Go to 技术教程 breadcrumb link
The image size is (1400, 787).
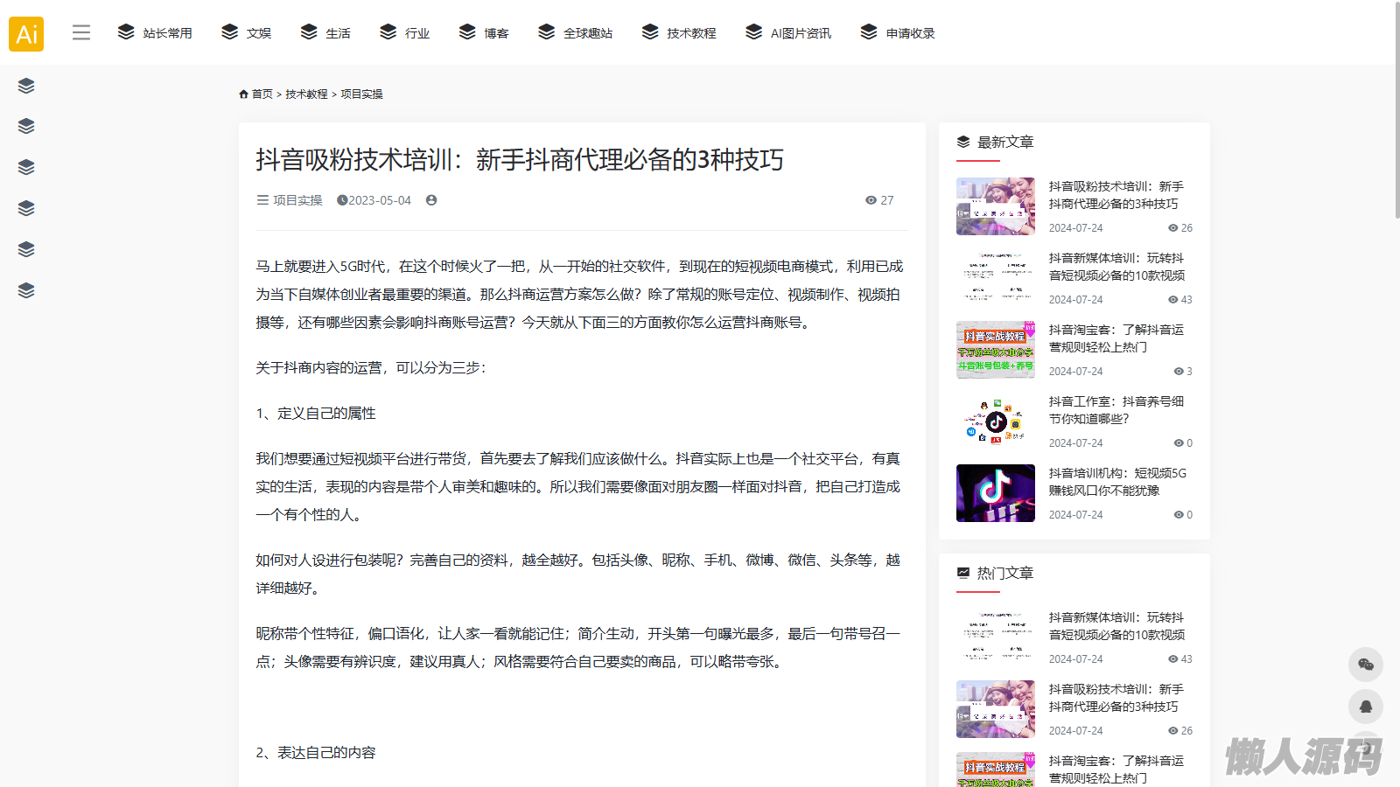[306, 94]
